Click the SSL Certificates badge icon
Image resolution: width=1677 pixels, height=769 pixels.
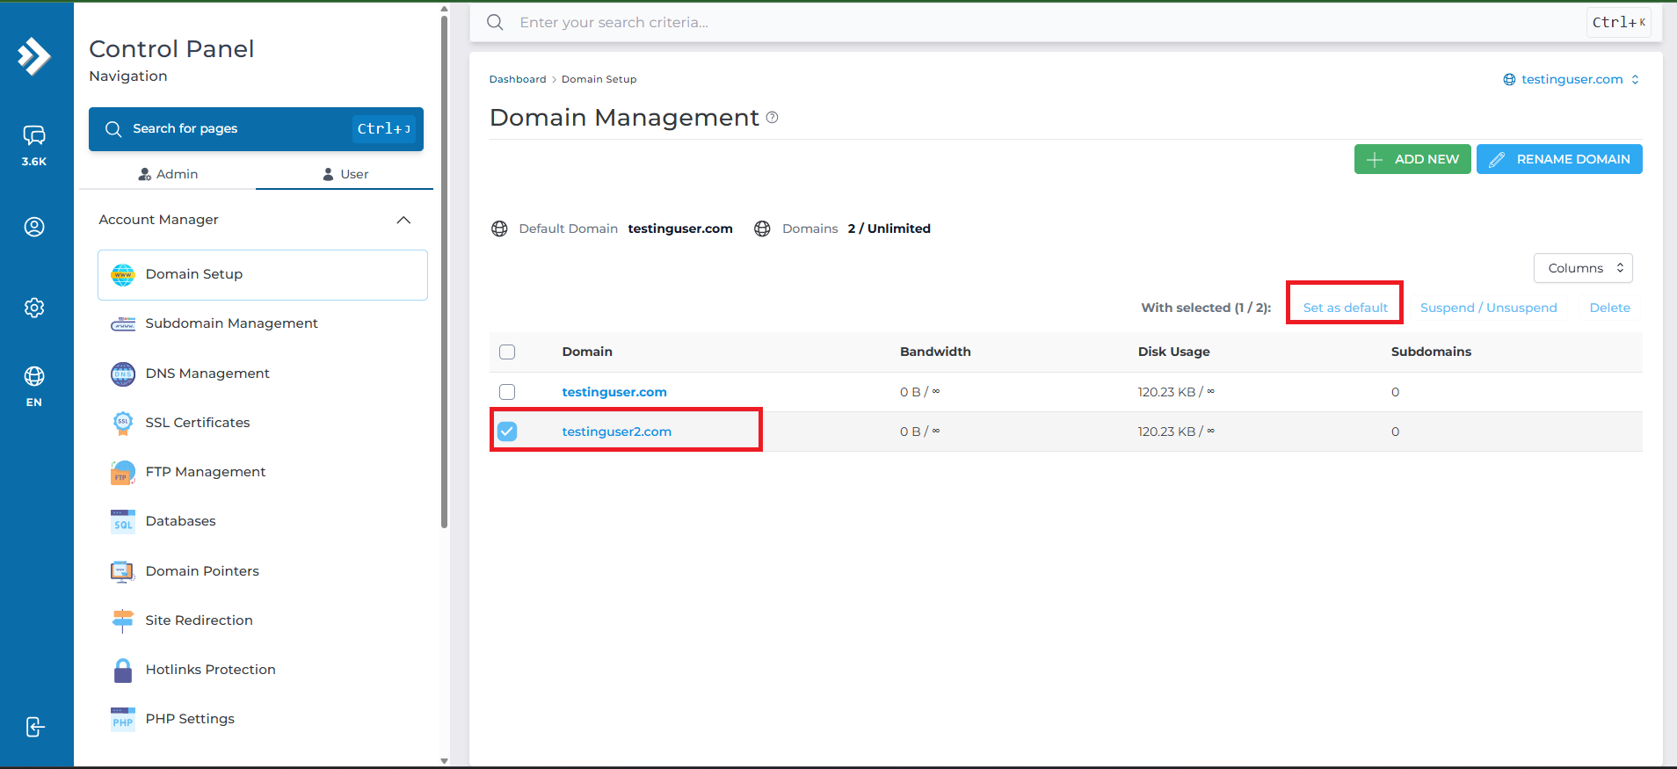[123, 423]
